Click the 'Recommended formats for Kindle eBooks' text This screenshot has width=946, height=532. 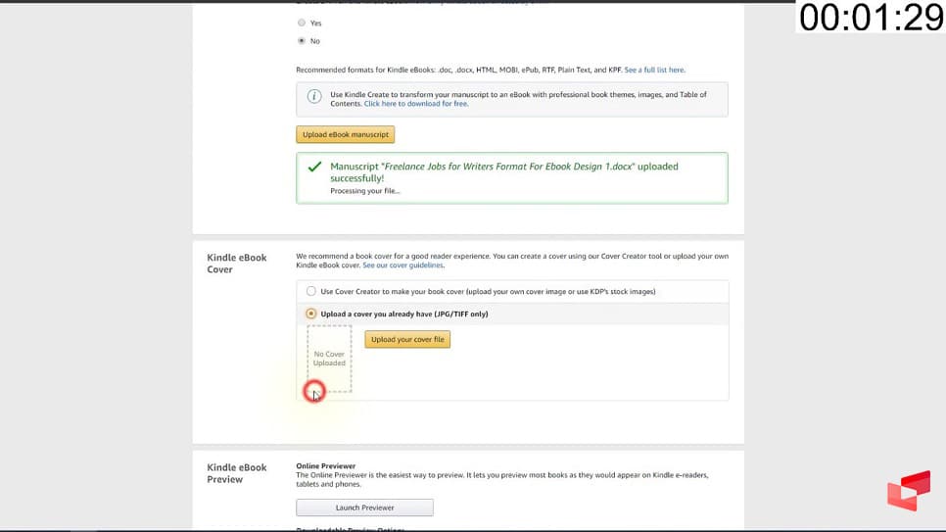pyautogui.click(x=458, y=70)
